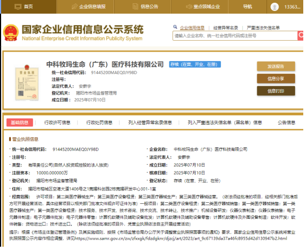Click the 住所 address text
The image size is (306, 250).
click(x=92, y=189)
